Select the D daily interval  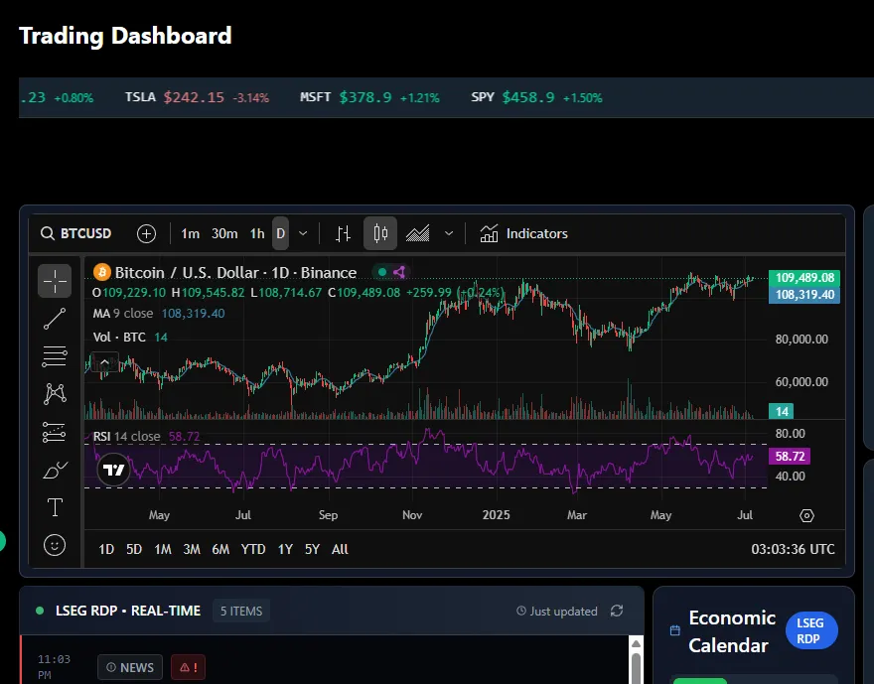[x=281, y=233]
